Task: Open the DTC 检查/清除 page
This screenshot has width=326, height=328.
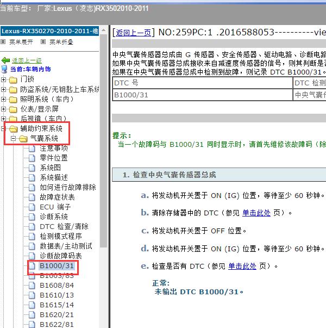Action: (x=64, y=226)
